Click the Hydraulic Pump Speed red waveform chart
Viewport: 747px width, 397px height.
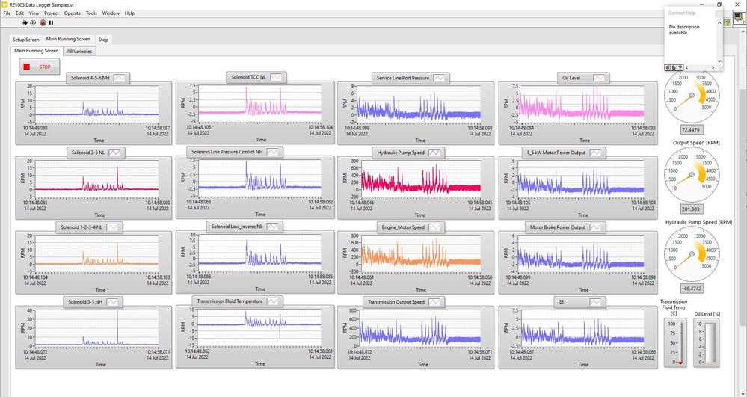[x=420, y=178]
